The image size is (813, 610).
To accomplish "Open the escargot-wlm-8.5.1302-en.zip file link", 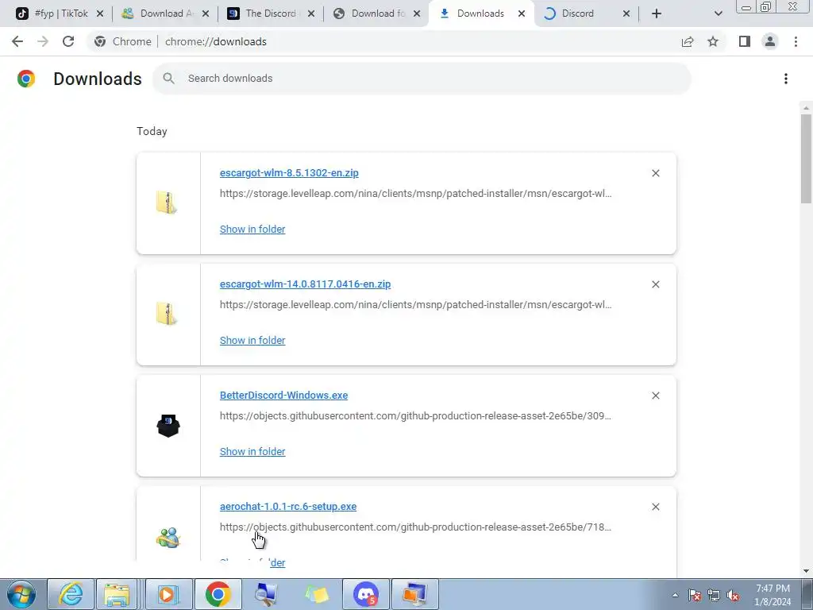I will (289, 172).
